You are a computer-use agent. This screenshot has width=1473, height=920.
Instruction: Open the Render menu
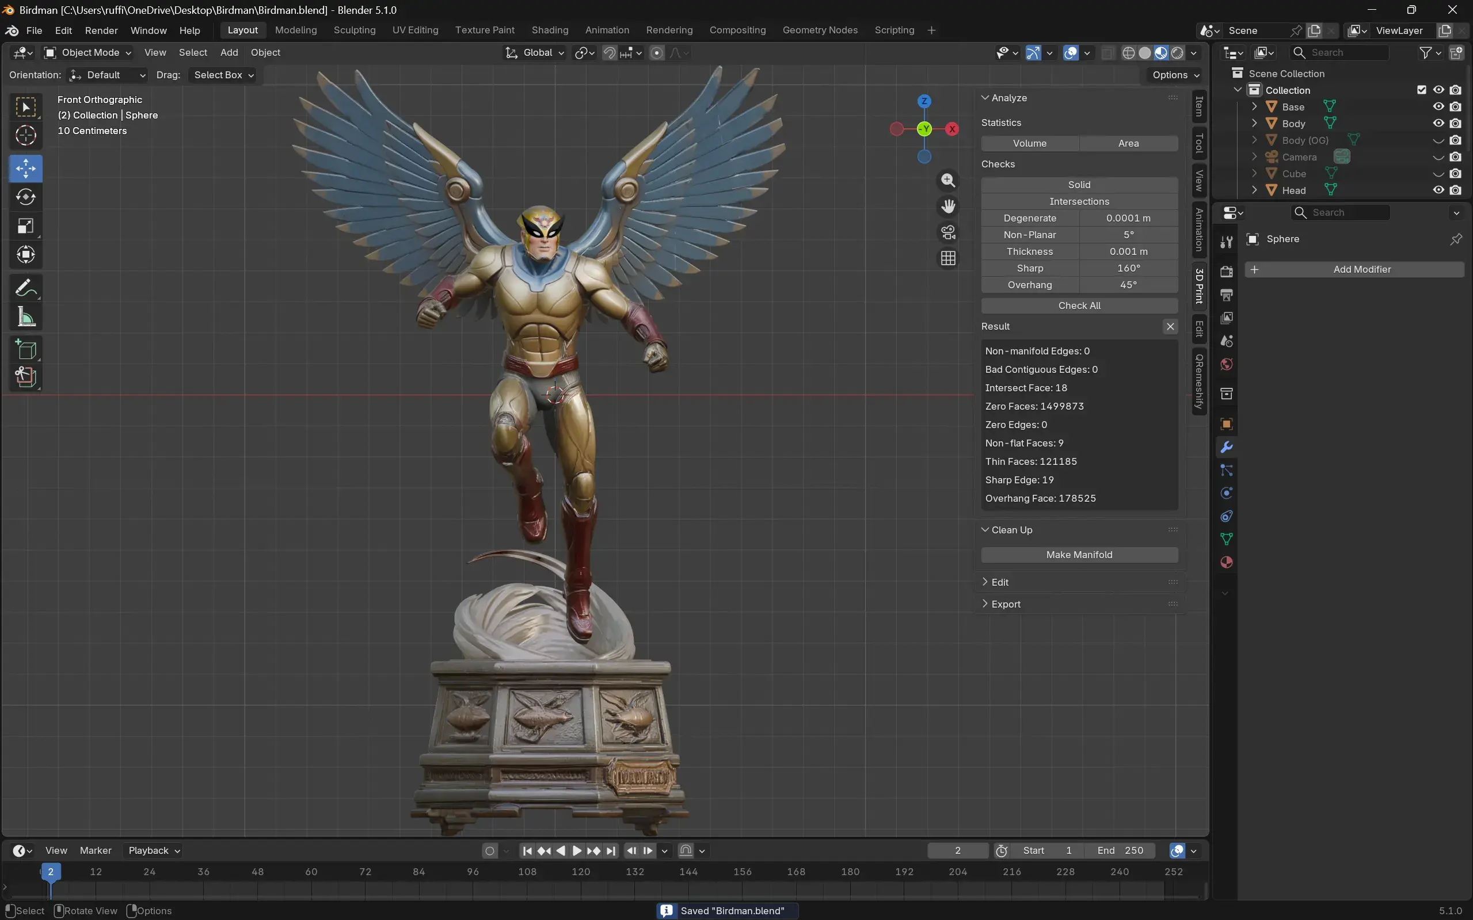[x=101, y=30]
